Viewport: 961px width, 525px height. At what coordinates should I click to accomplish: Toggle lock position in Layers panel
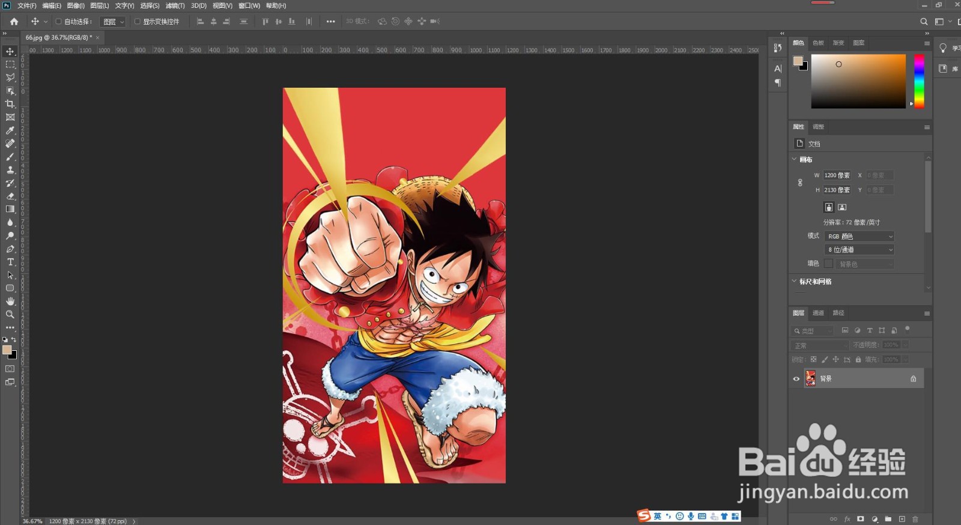pyautogui.click(x=835, y=359)
